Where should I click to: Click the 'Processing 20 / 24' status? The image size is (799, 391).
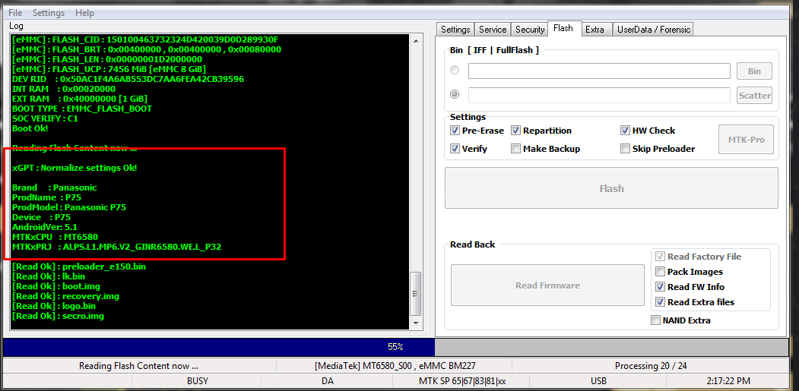(651, 365)
